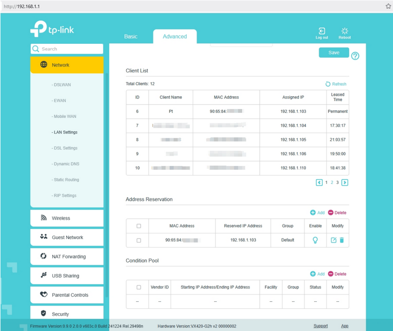Screen dimensions: 393x331
Task: Click edit icon for reserved 192.168.1.103
Action: (x=334, y=240)
